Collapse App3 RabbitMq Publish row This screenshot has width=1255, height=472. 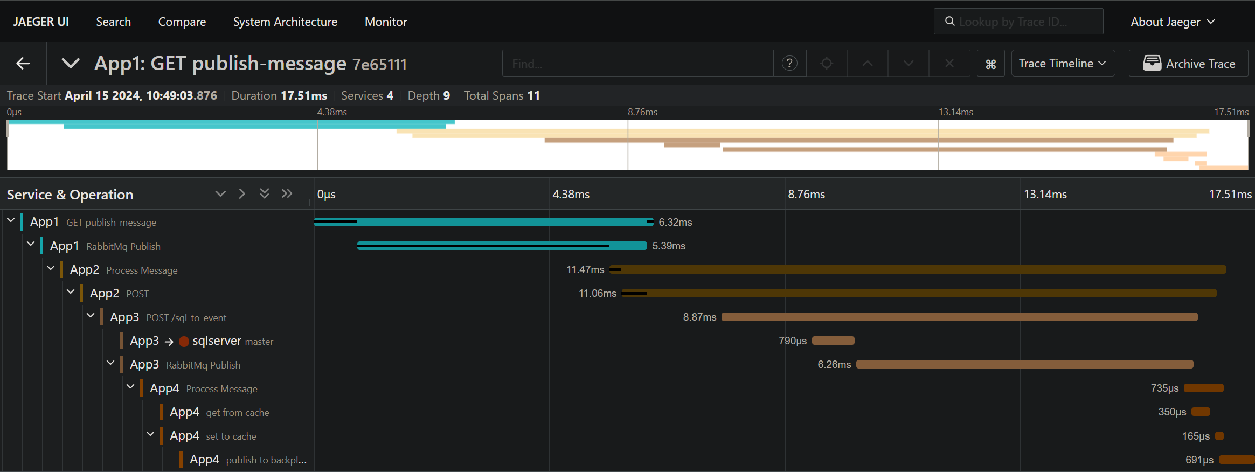110,362
